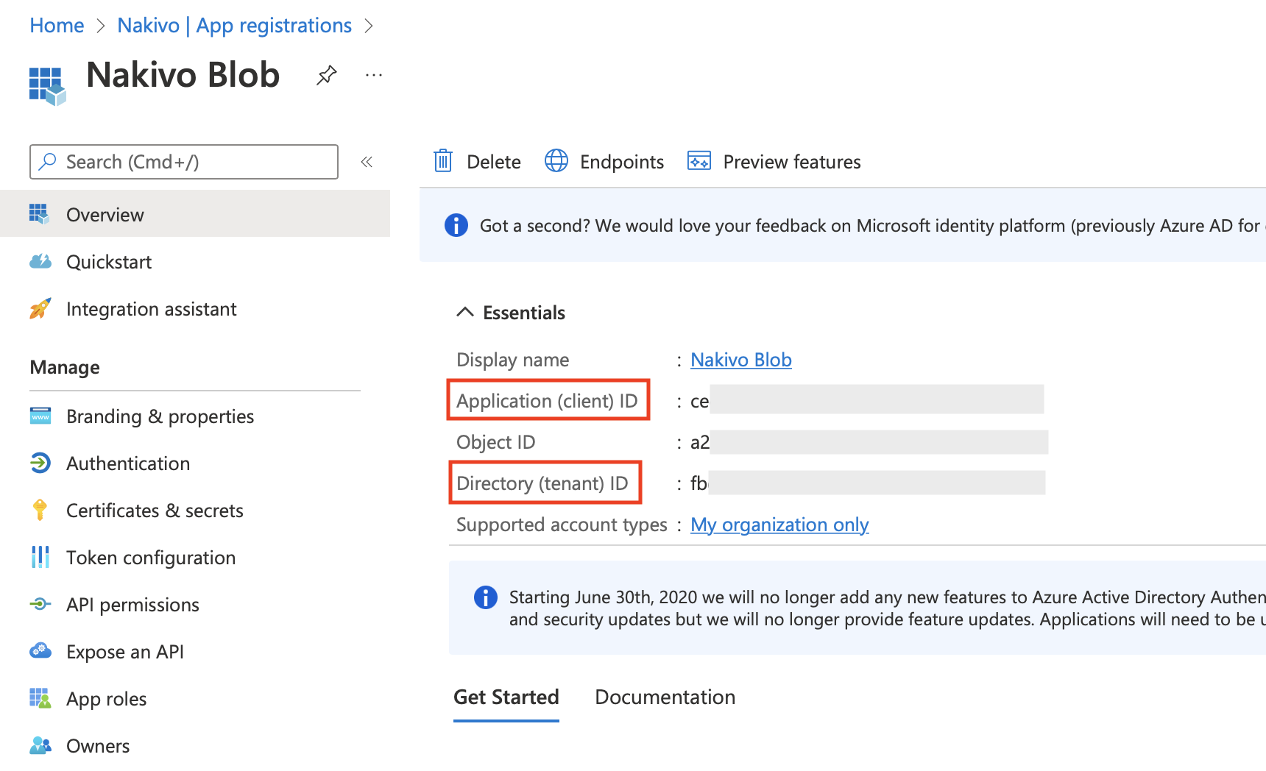Open the Authentication menu item
The image size is (1266, 771).
point(128,463)
